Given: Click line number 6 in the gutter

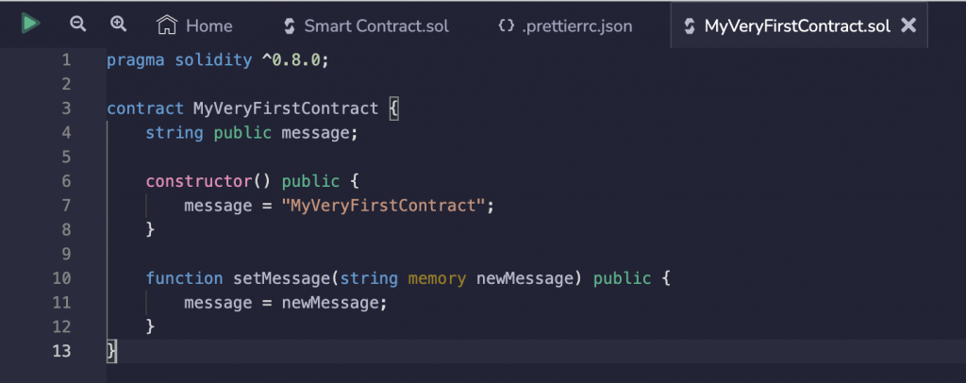Looking at the screenshot, I should point(67,181).
